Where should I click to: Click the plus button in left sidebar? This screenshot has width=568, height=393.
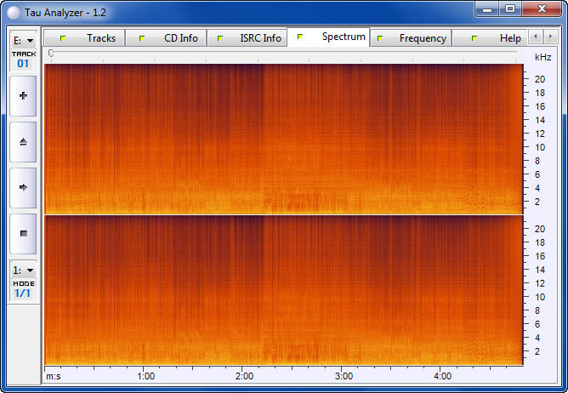23,96
